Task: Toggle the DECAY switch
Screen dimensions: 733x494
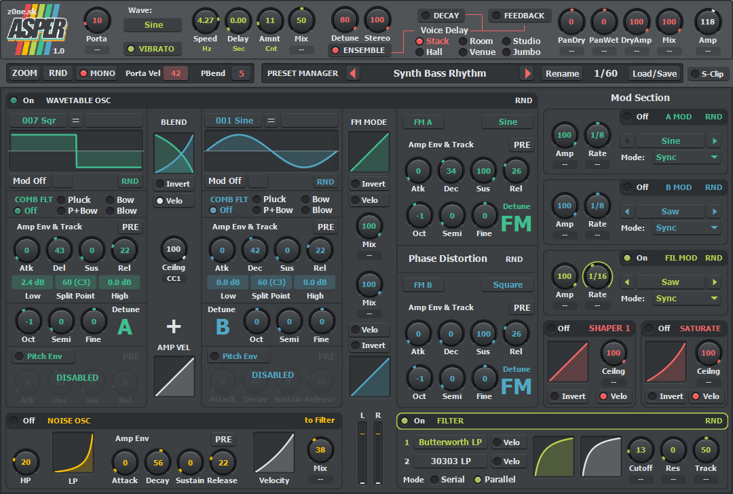Action: click(x=441, y=16)
